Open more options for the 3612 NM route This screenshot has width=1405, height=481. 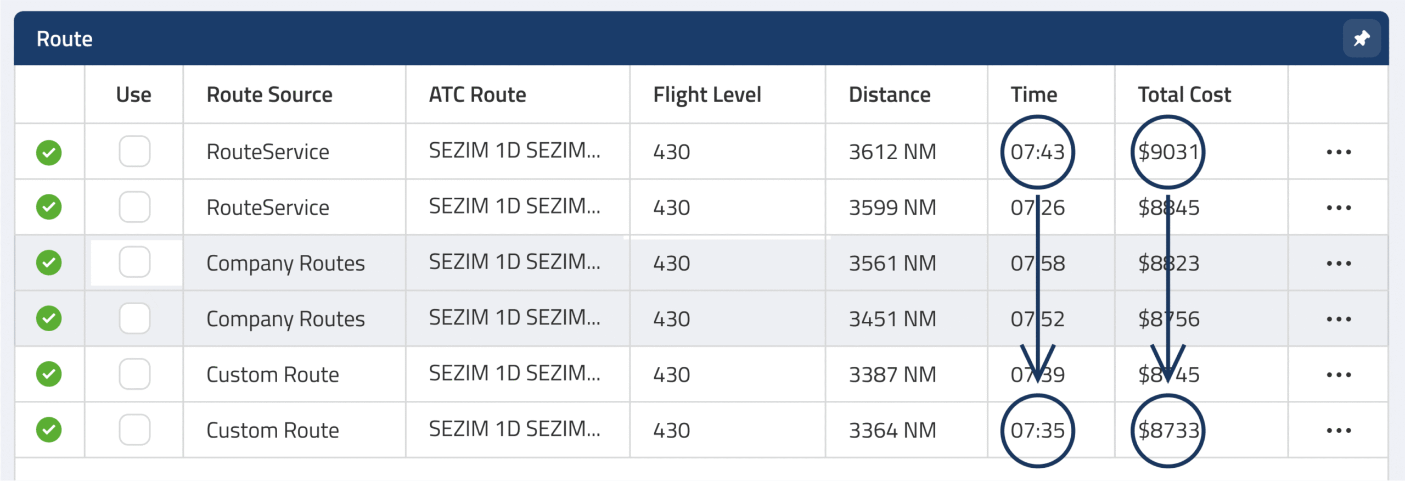(1339, 152)
